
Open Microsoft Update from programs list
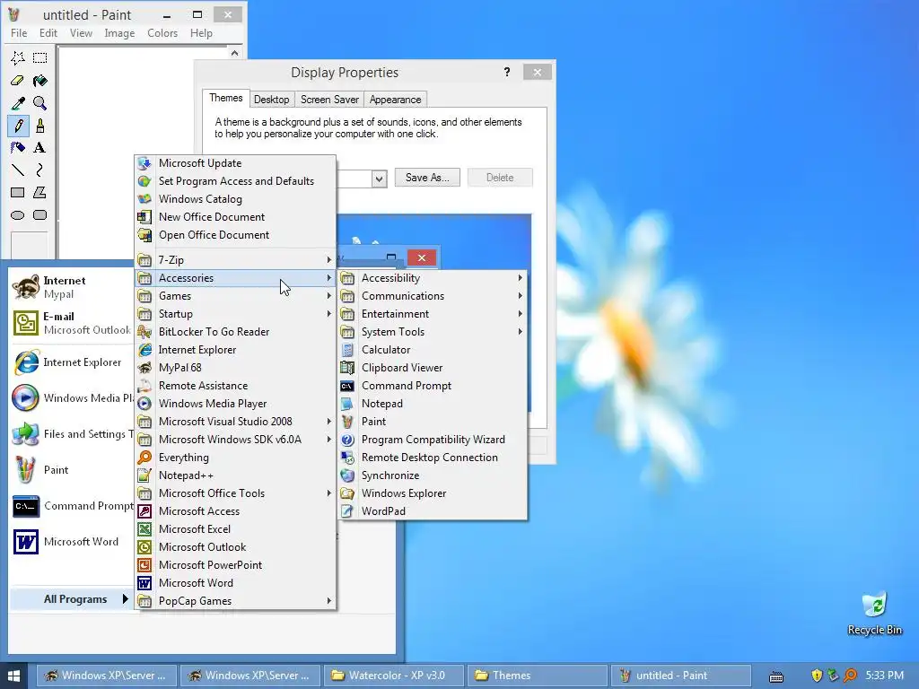[236, 163]
